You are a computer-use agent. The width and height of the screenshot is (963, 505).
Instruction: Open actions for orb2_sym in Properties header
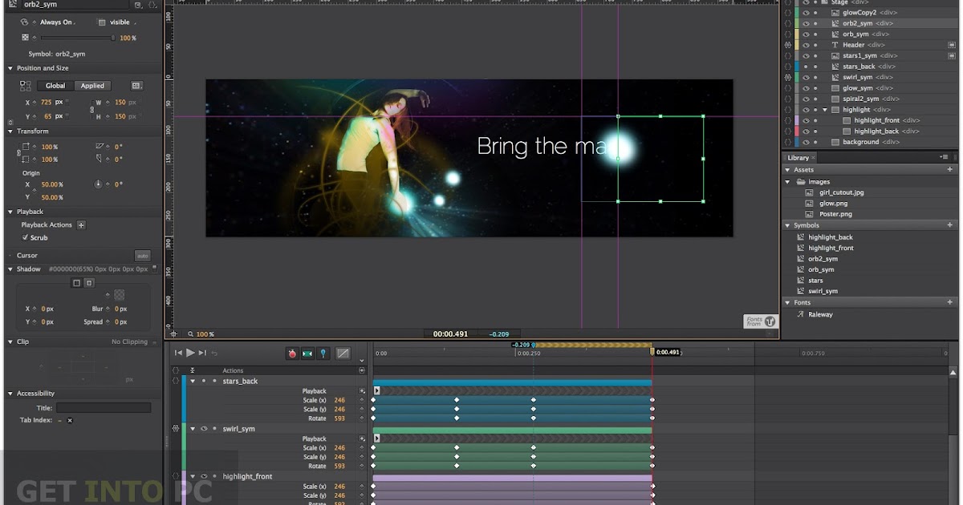[x=152, y=5]
